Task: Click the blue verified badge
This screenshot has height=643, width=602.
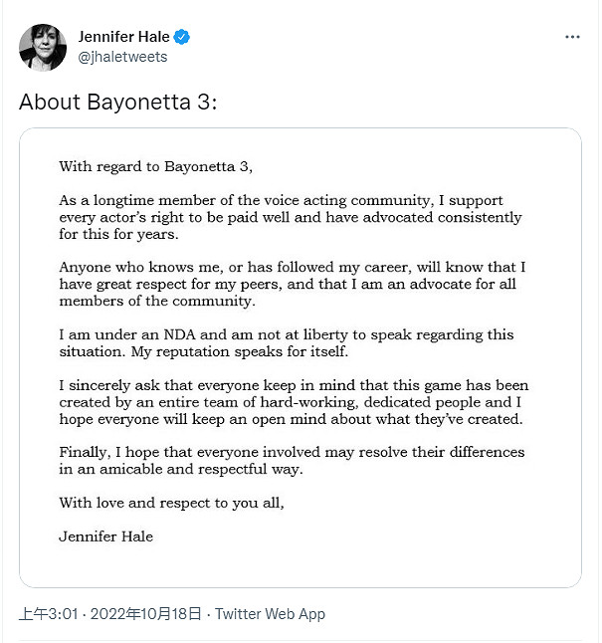Action: (182, 37)
